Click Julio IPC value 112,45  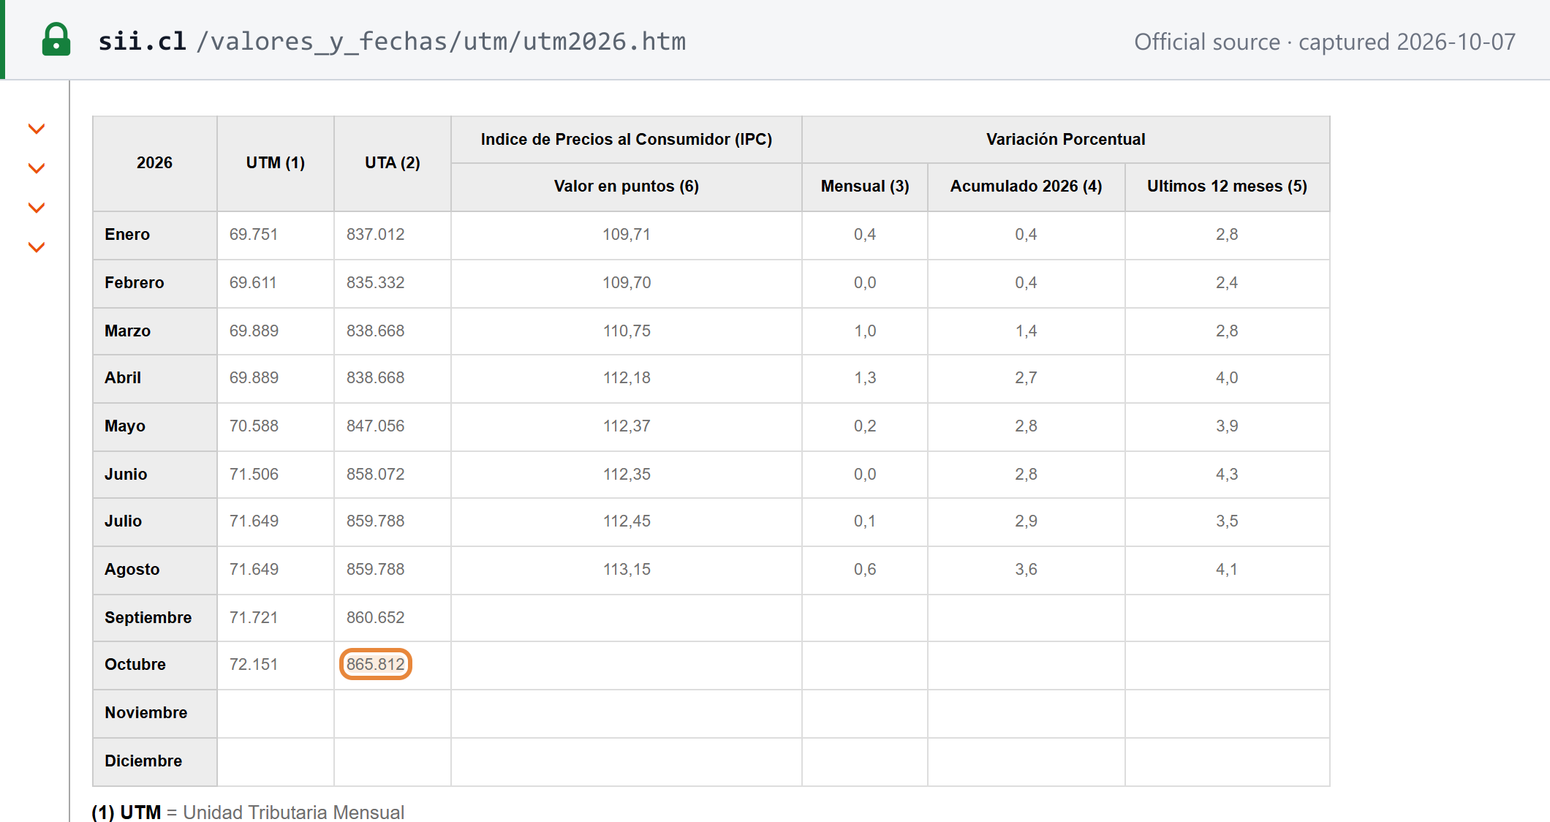(x=627, y=521)
